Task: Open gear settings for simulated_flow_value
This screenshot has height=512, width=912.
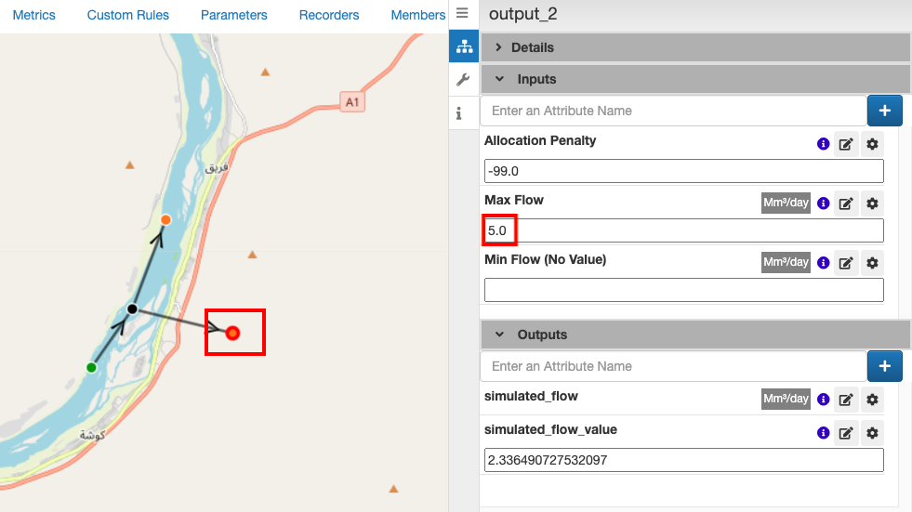Action: point(872,433)
